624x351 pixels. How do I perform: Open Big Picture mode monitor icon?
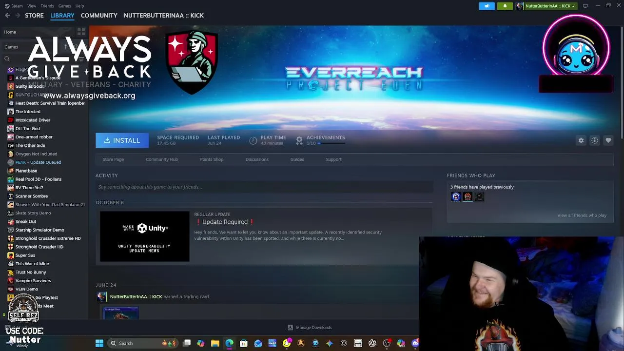click(x=585, y=6)
